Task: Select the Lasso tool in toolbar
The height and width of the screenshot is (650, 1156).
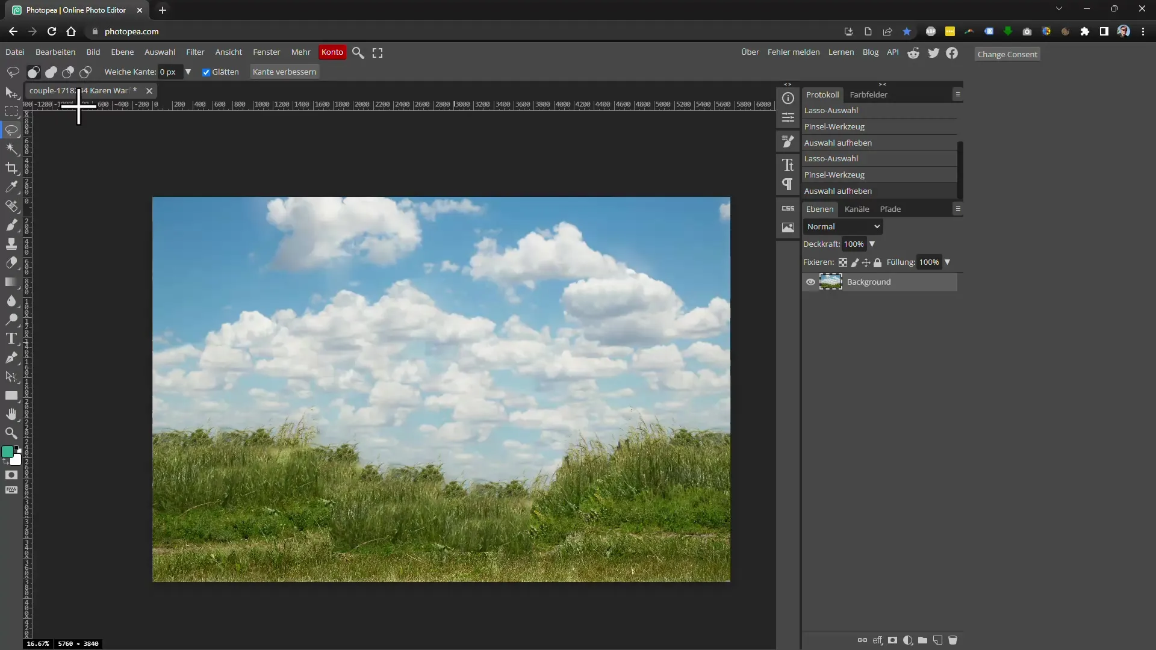Action: click(x=11, y=130)
